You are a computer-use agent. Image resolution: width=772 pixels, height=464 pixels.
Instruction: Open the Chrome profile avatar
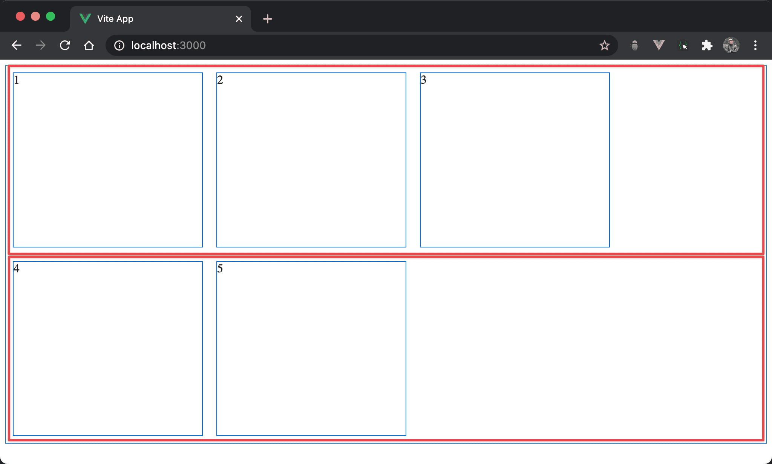731,46
